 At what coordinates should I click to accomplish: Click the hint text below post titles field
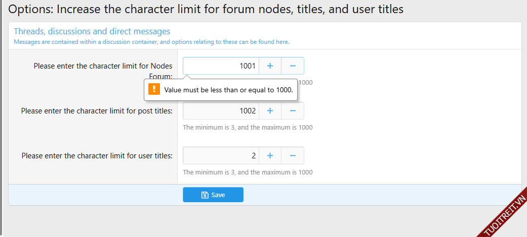[x=248, y=128]
